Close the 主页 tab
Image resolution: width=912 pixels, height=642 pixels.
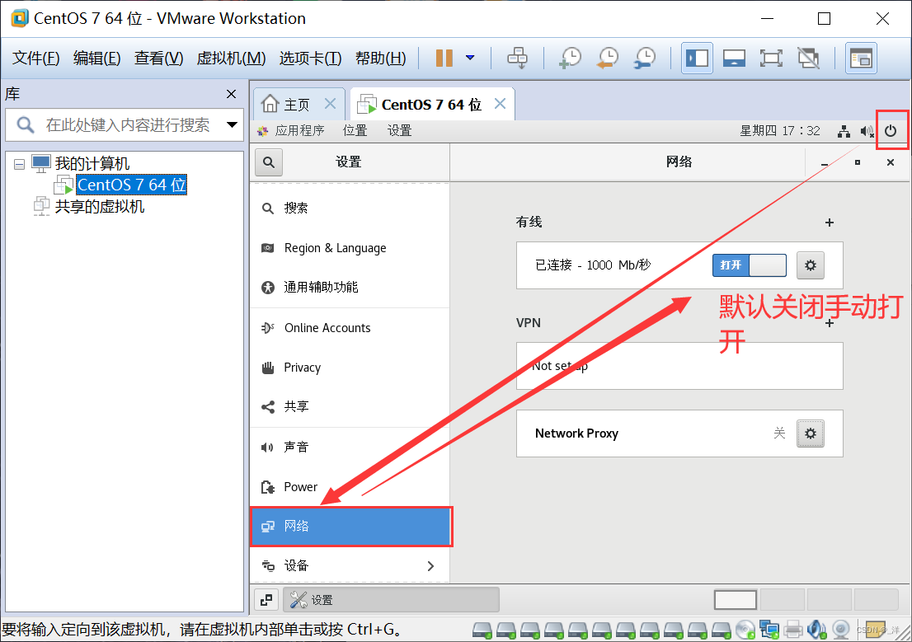330,104
